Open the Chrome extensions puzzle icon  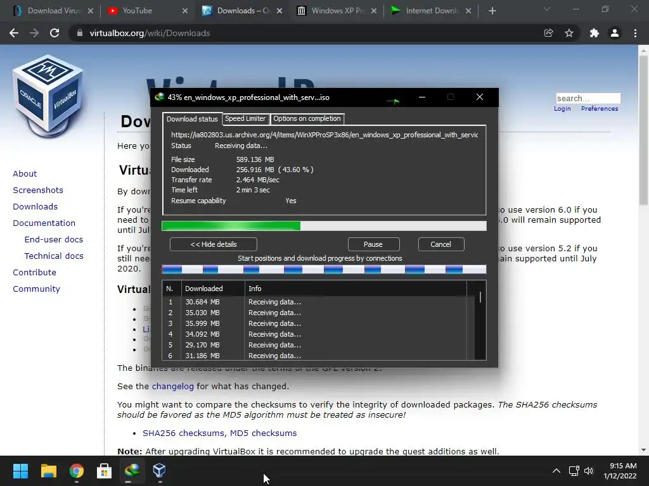pos(594,33)
